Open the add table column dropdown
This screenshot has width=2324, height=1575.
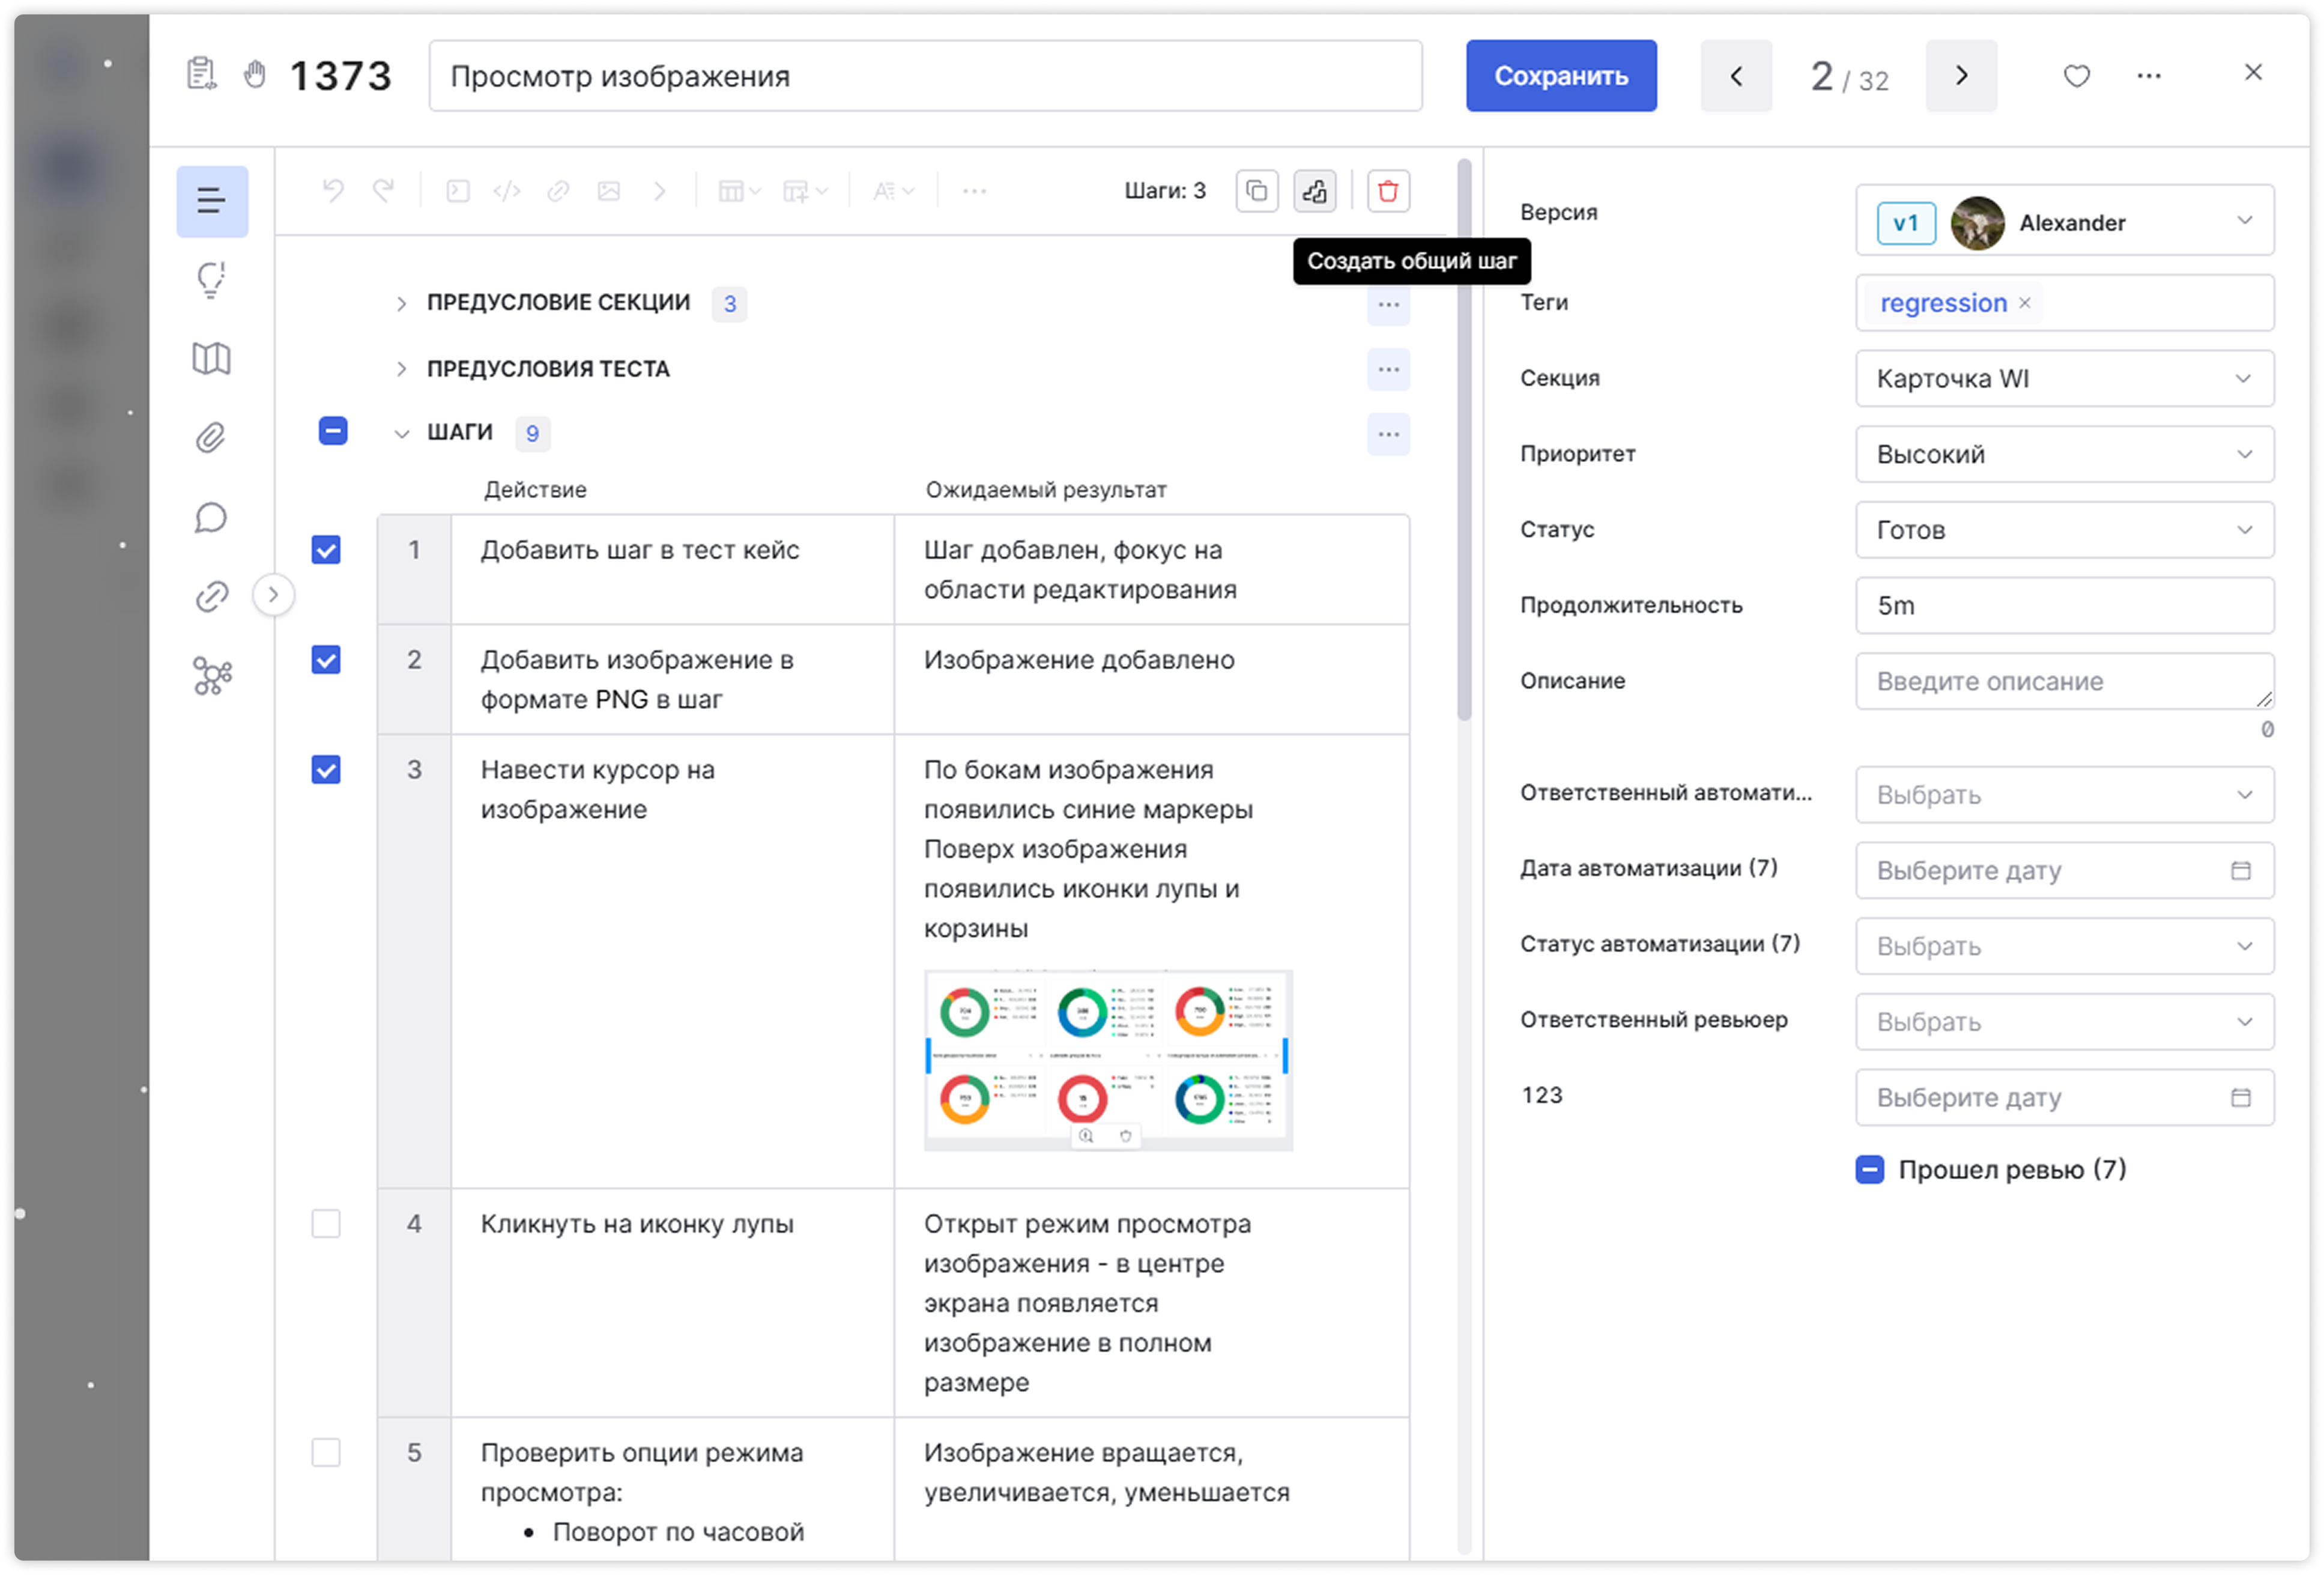[805, 190]
